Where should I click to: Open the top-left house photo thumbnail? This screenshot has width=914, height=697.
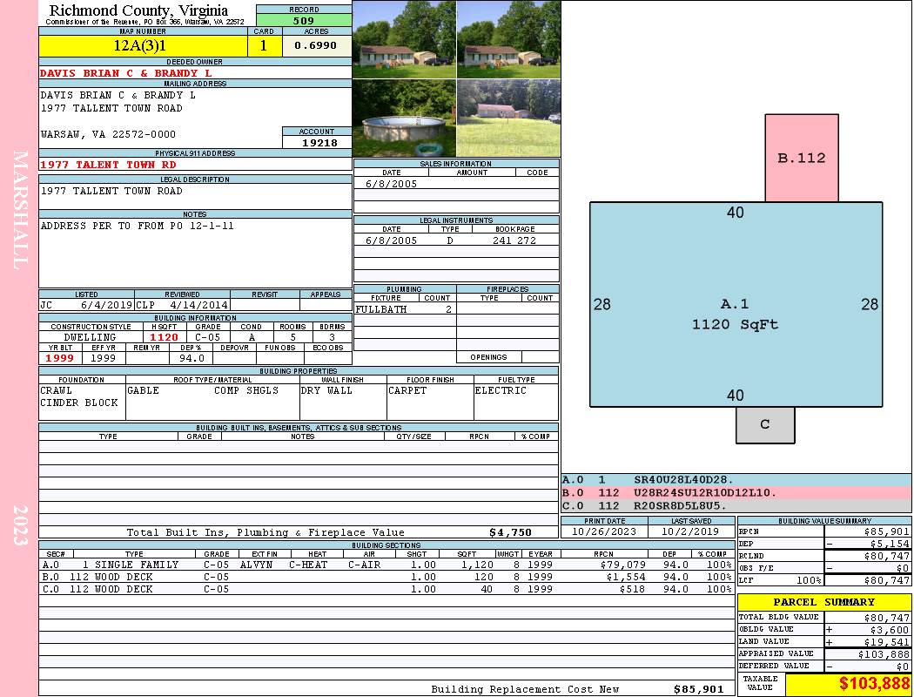404,39
